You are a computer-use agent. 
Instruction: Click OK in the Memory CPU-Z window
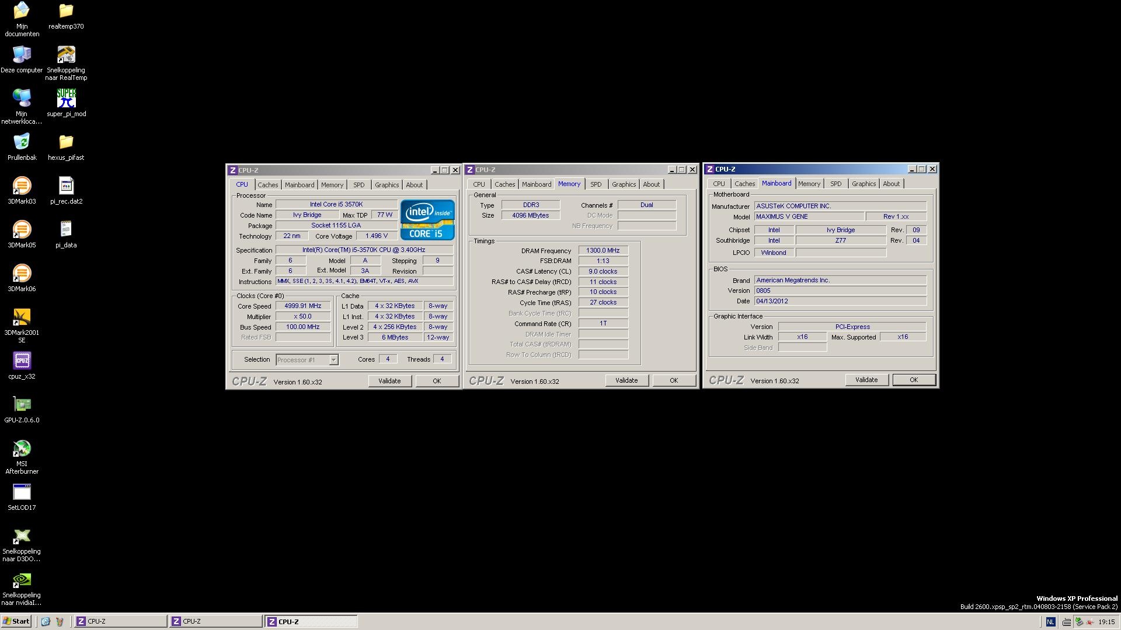coord(674,380)
